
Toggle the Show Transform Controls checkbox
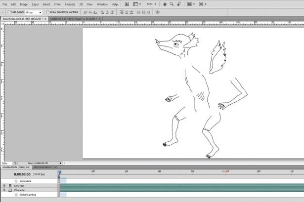pos(47,11)
